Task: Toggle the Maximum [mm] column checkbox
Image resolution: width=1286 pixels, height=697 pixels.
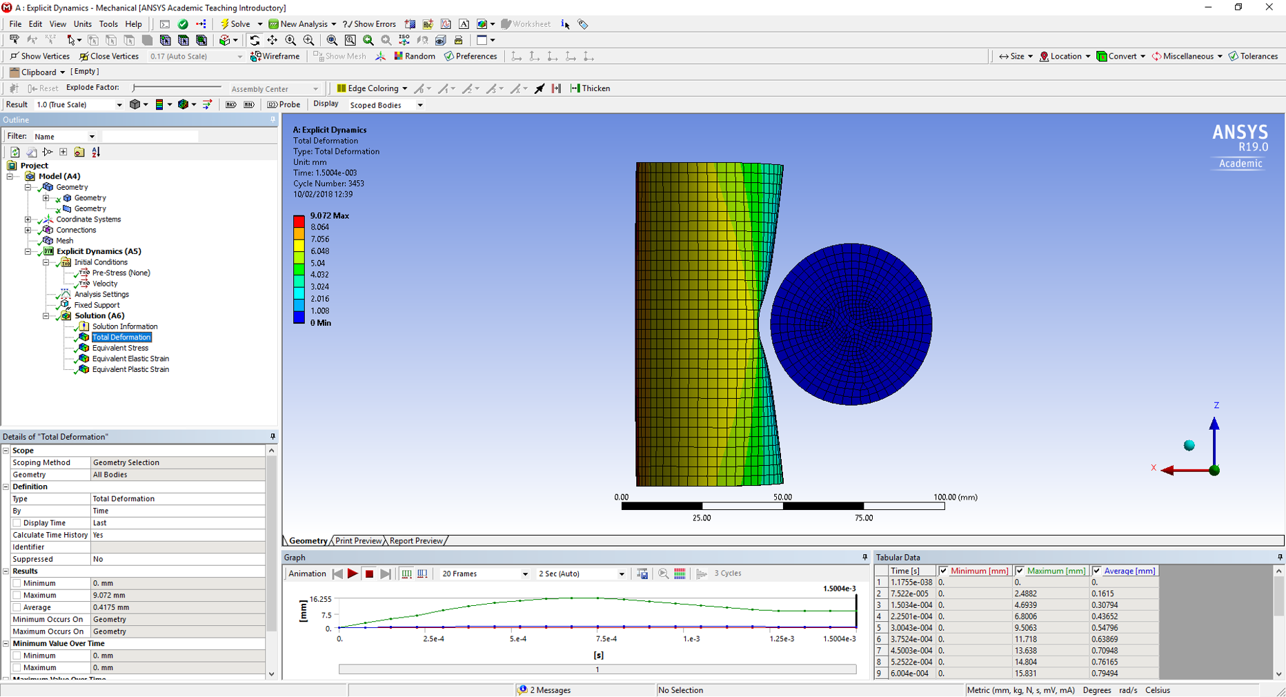Action: tap(1020, 571)
